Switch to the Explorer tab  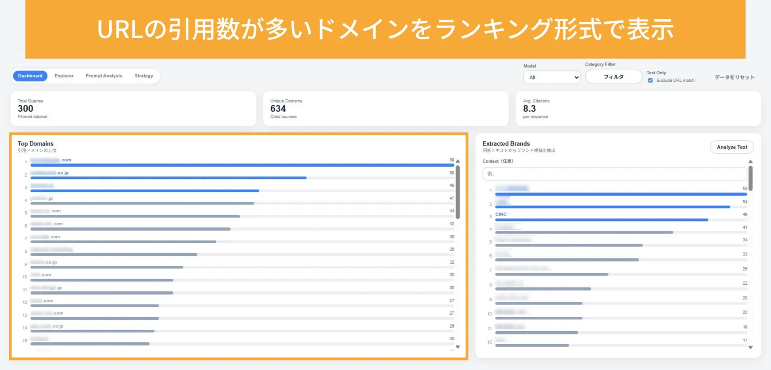[64, 76]
